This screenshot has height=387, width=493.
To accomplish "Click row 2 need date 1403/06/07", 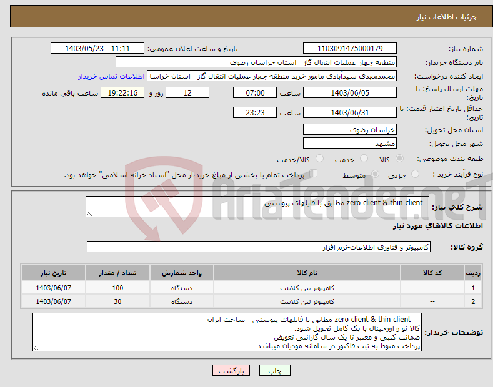I will [54, 301].
